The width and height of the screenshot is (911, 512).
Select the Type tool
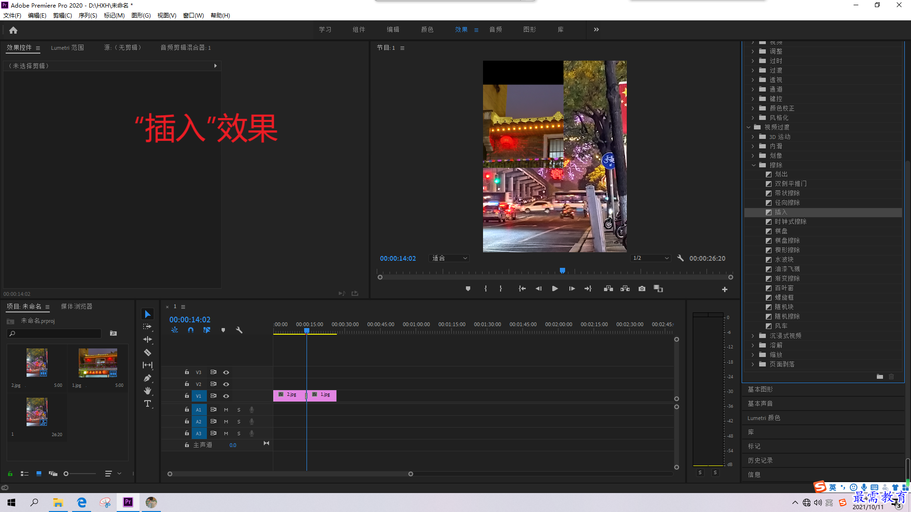click(x=148, y=403)
